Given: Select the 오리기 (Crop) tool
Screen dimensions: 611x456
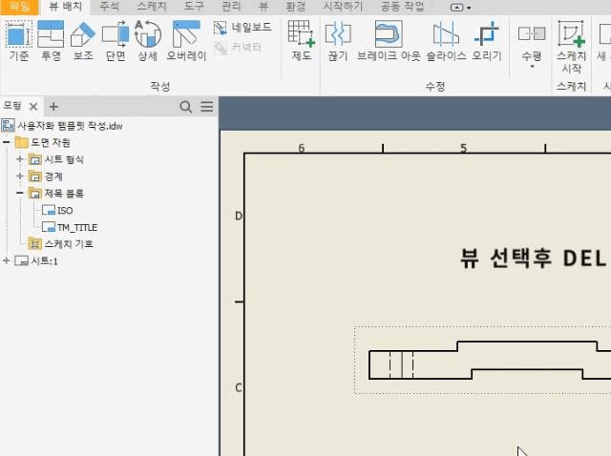Looking at the screenshot, I should [487, 41].
